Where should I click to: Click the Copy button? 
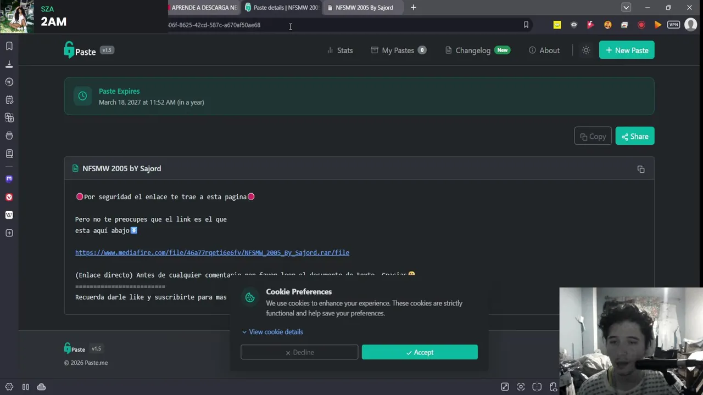[593, 137]
